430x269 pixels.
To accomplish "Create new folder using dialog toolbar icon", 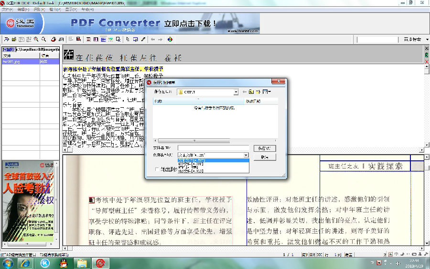I will pyautogui.click(x=258, y=92).
